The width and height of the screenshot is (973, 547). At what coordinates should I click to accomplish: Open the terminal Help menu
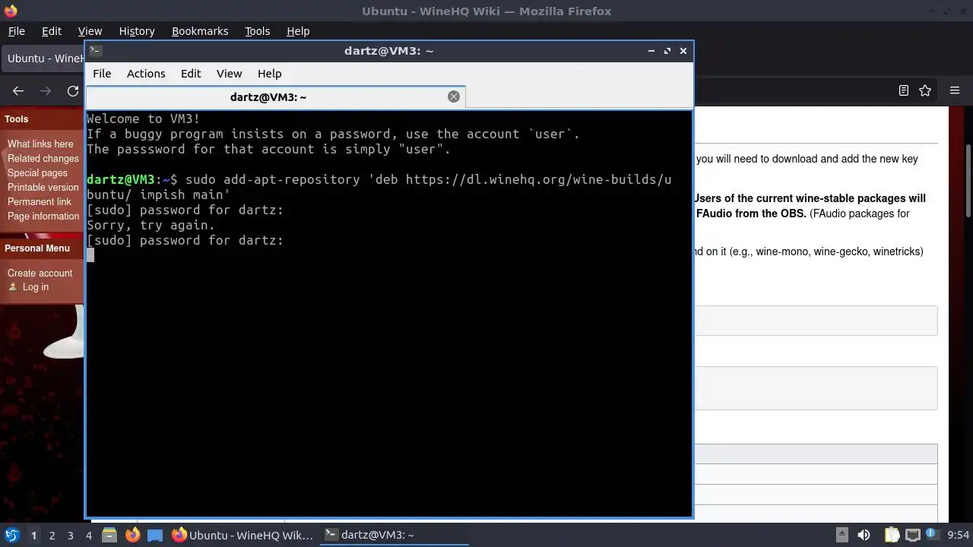pos(269,74)
